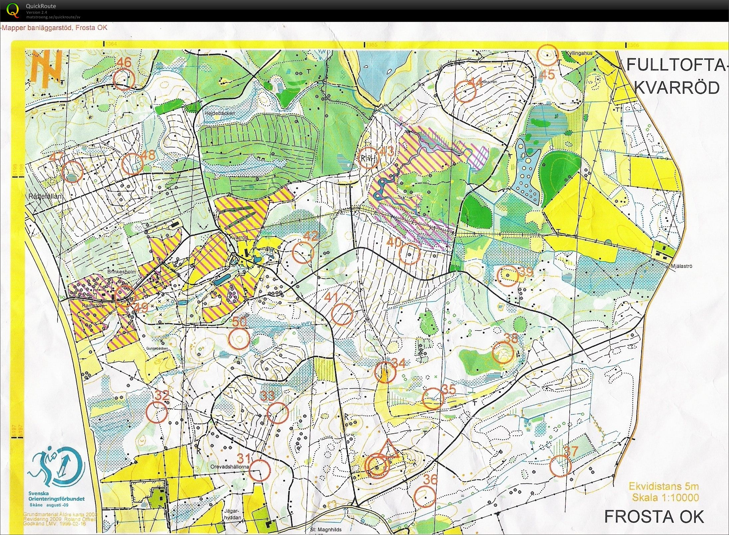Click control circle 47
729x535 pixels.
pos(72,172)
